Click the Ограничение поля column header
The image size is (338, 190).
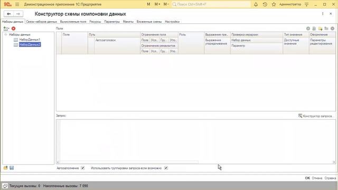(x=159, y=35)
